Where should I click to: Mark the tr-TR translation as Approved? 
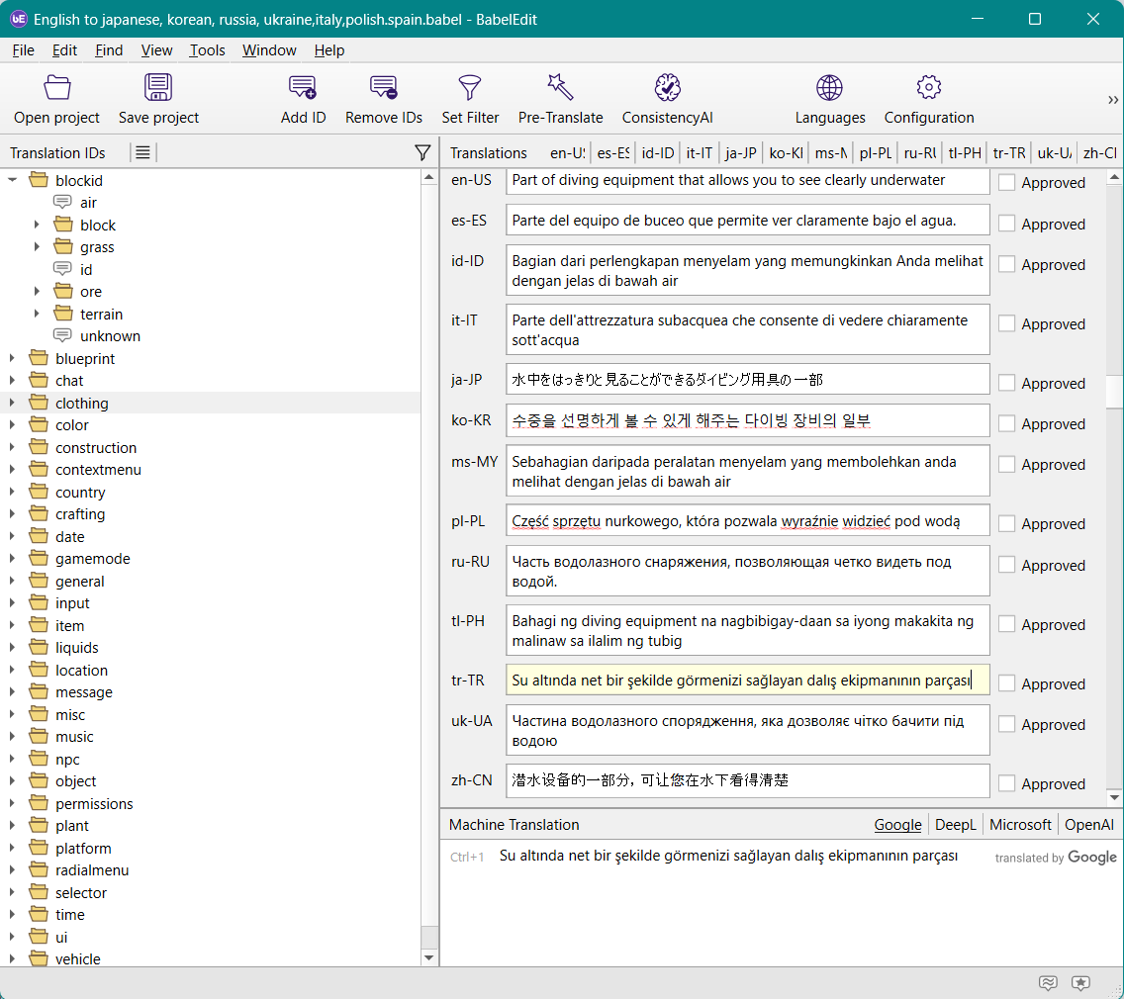pyautogui.click(x=1007, y=683)
